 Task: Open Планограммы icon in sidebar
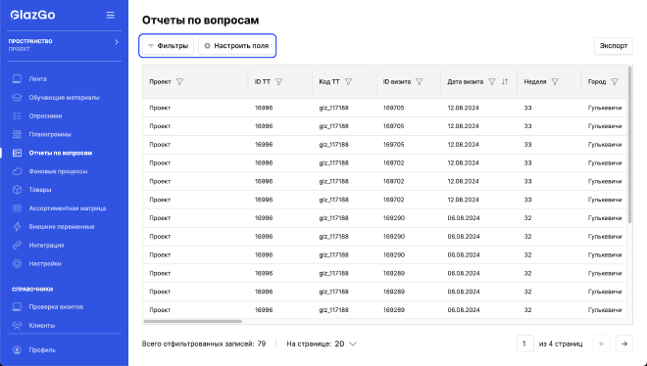coord(17,134)
